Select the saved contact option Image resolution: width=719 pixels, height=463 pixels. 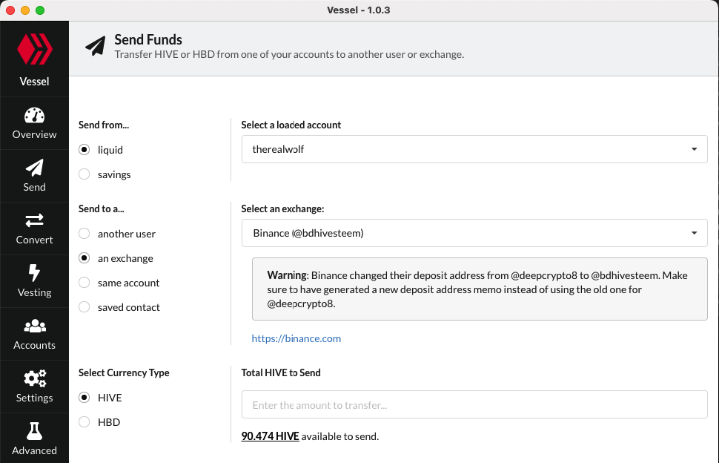[84, 307]
